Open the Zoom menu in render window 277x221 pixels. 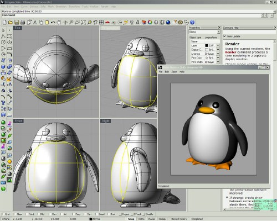click(x=174, y=72)
